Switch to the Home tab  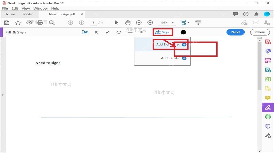point(10,14)
